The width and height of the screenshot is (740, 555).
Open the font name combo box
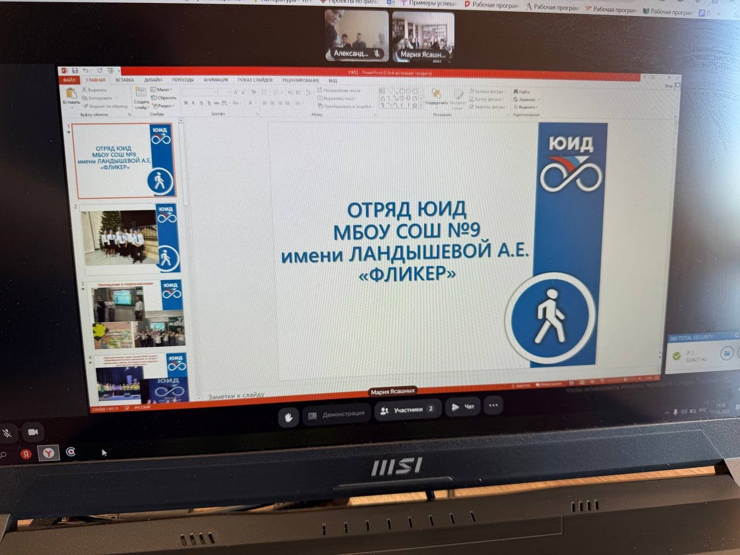point(199,92)
